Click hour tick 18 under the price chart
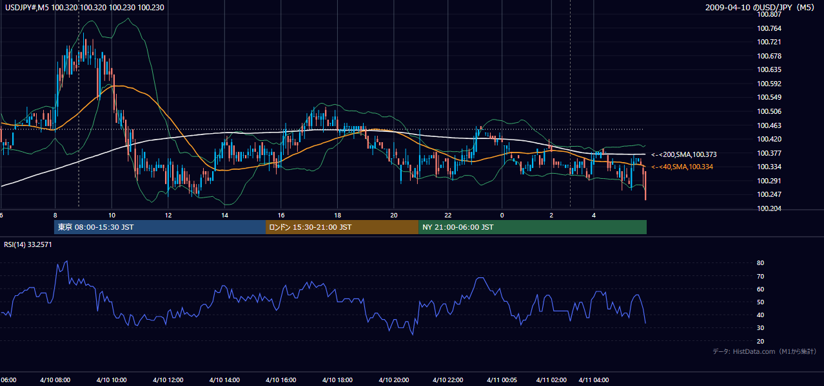Image resolution: width=824 pixels, height=386 pixels. (337, 215)
